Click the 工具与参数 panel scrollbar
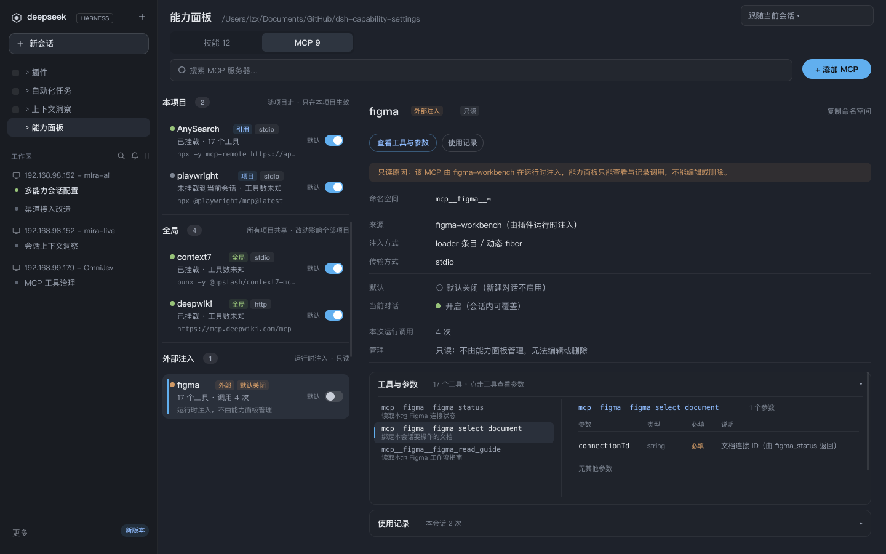The height and width of the screenshot is (554, 886). (868, 422)
